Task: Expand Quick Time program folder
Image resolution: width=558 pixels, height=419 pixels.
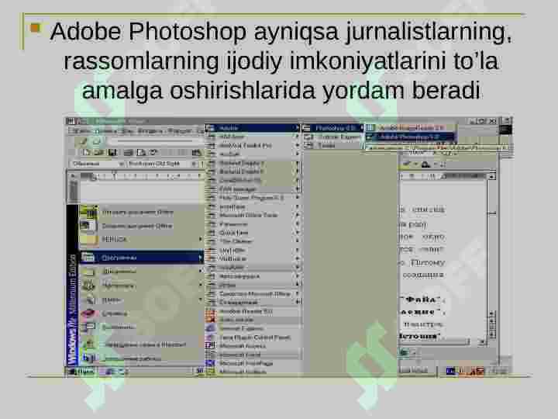Action: pyautogui.click(x=253, y=233)
